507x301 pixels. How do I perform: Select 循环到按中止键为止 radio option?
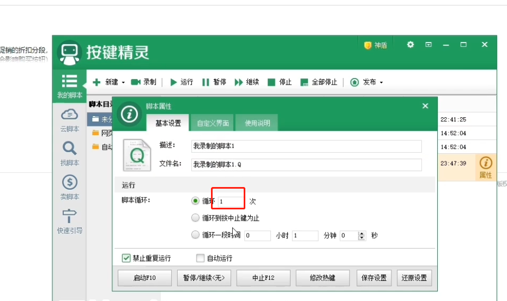point(195,218)
